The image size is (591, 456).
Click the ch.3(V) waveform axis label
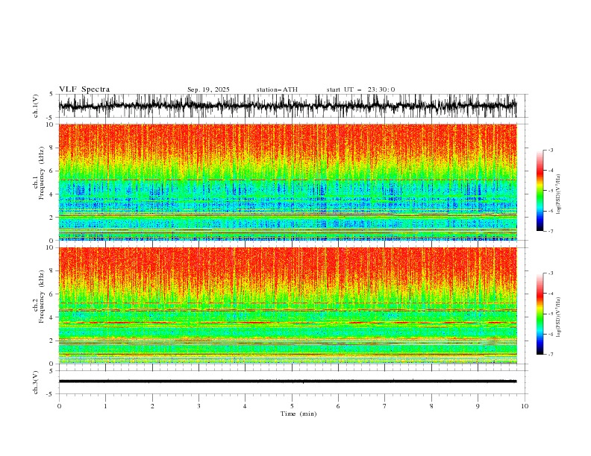coord(36,382)
